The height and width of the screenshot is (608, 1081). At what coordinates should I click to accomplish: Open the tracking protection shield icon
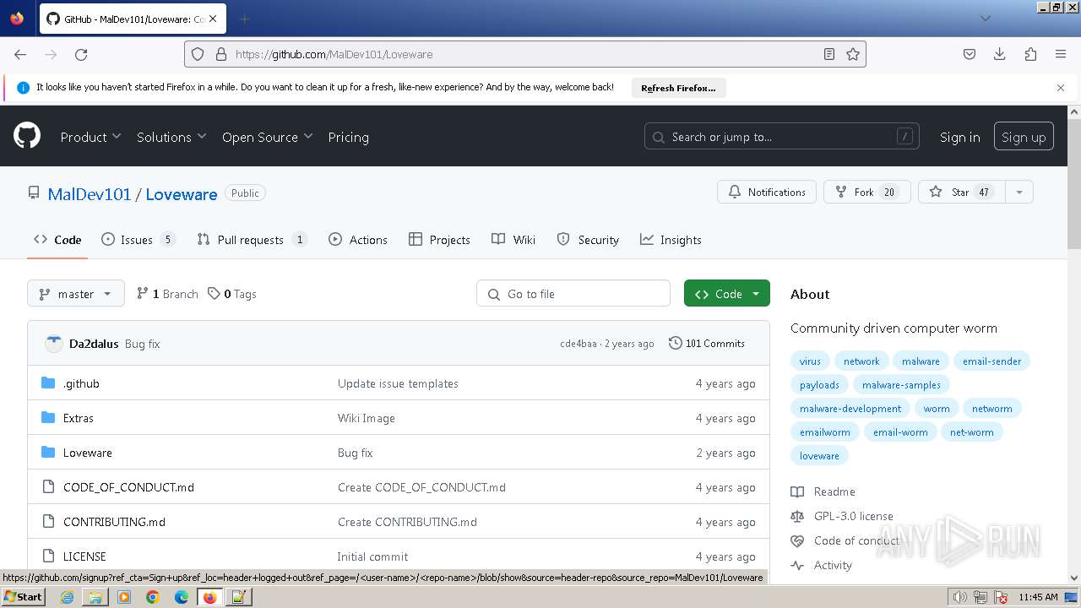coord(198,54)
